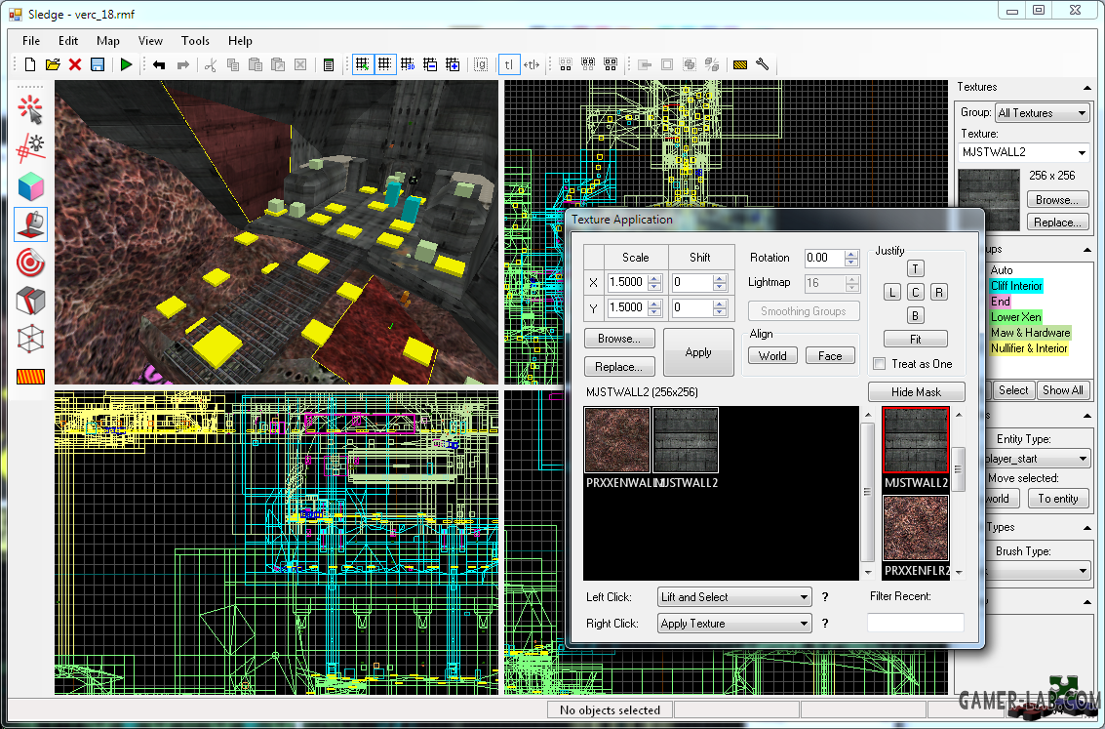The image size is (1105, 729).
Task: Open the View menu
Action: coord(150,41)
